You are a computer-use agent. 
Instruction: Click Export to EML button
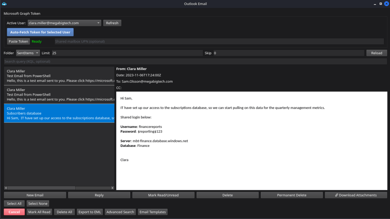(90, 212)
